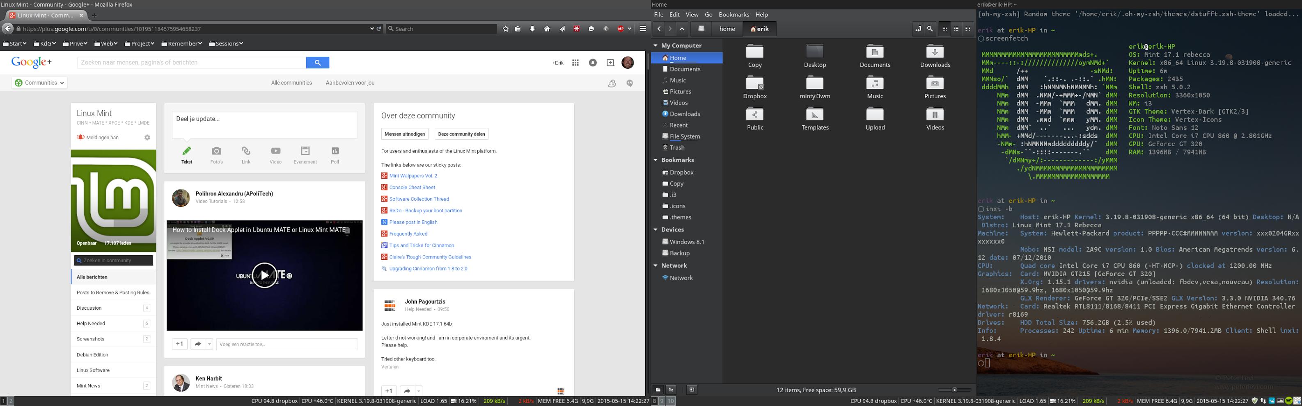
Task: Click the Spotify tray icon
Action: [x=1289, y=401]
